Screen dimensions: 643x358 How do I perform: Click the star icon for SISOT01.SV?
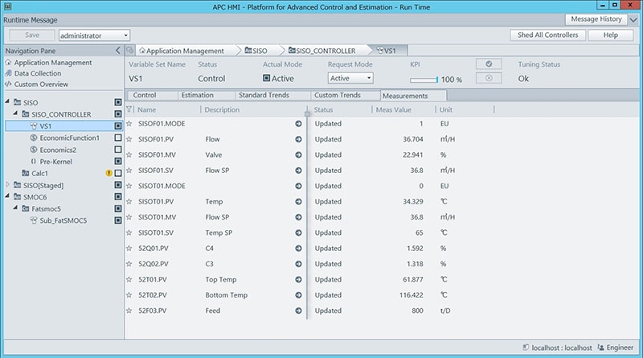129,232
